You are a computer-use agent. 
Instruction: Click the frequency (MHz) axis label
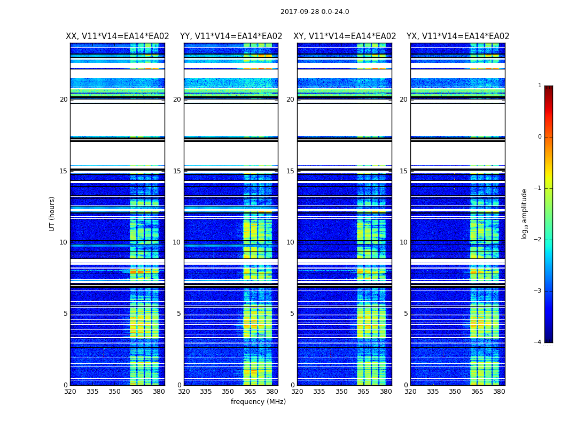[x=258, y=401]
